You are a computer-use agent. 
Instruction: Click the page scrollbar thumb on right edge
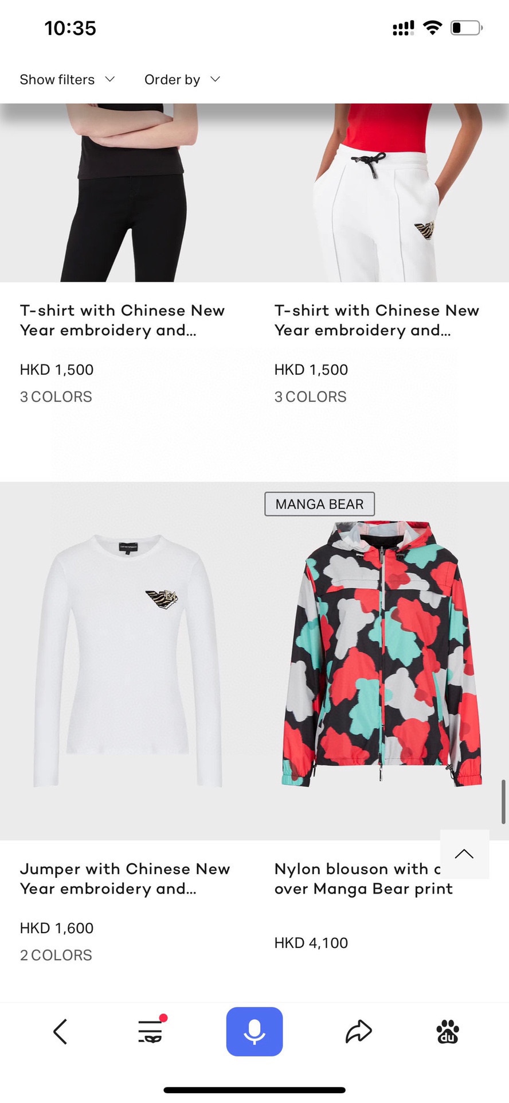point(504,802)
